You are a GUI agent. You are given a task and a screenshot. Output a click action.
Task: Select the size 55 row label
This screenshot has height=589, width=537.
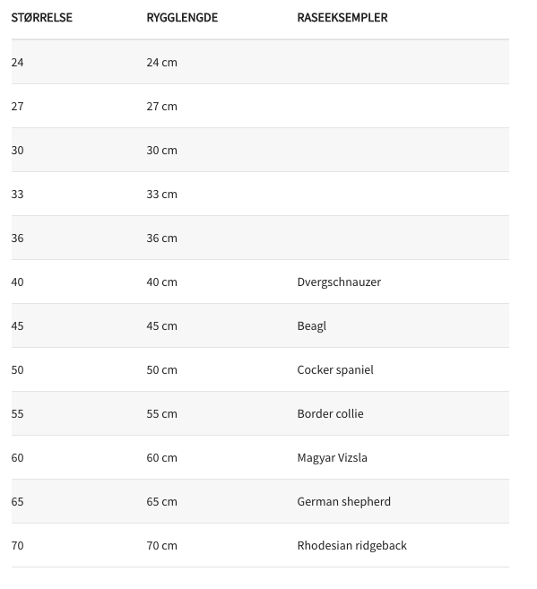coord(17,414)
